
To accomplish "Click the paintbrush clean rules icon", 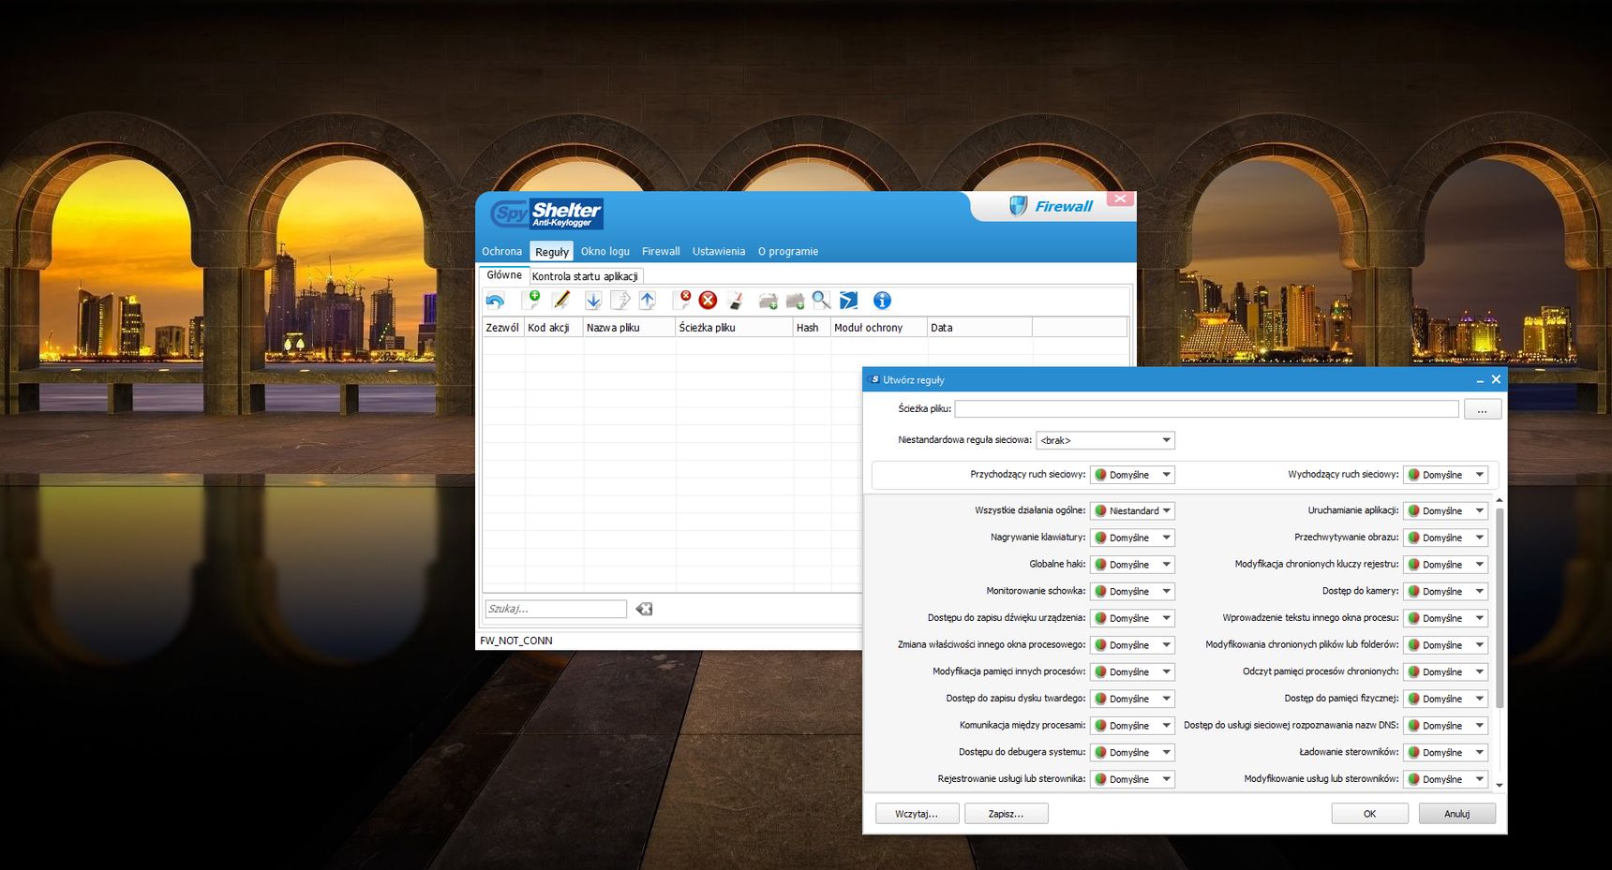I will pyautogui.click(x=736, y=300).
